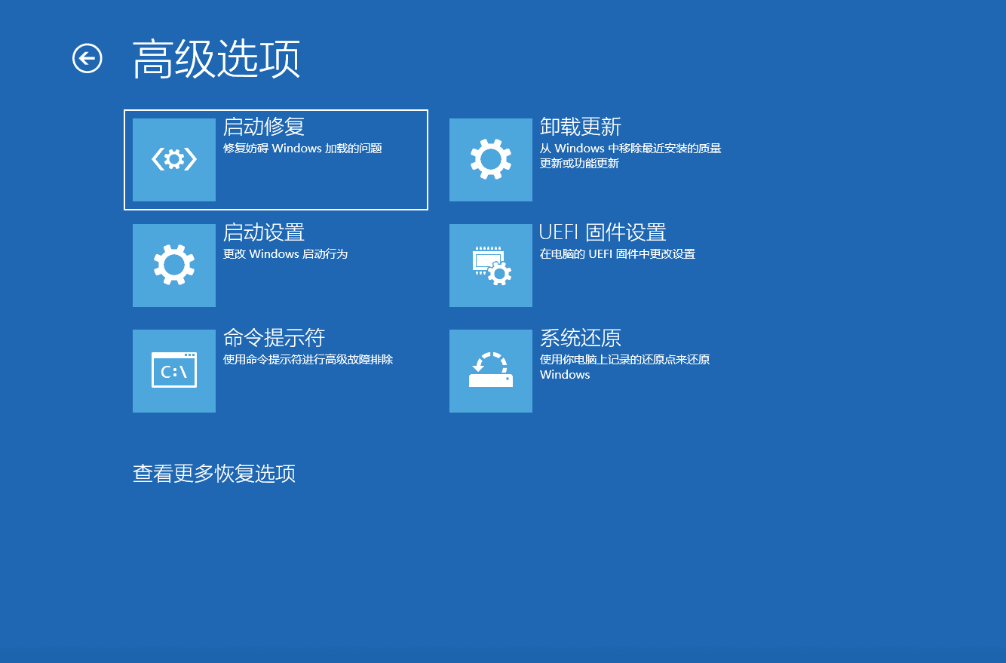Click the 启动修复 wrench-gear tile icon
The width and height of the screenshot is (1006, 663).
coord(174,160)
